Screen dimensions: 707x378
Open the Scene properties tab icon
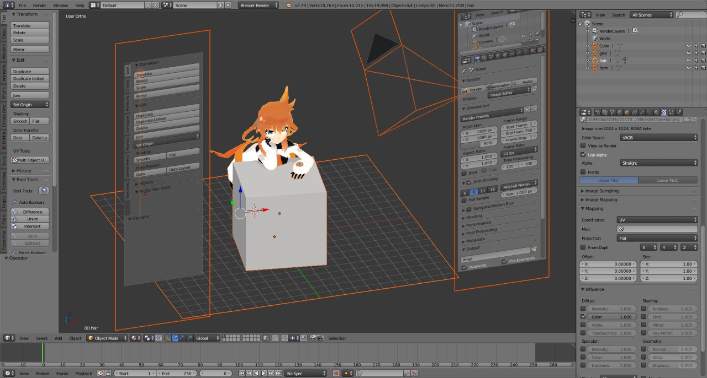pos(612,112)
